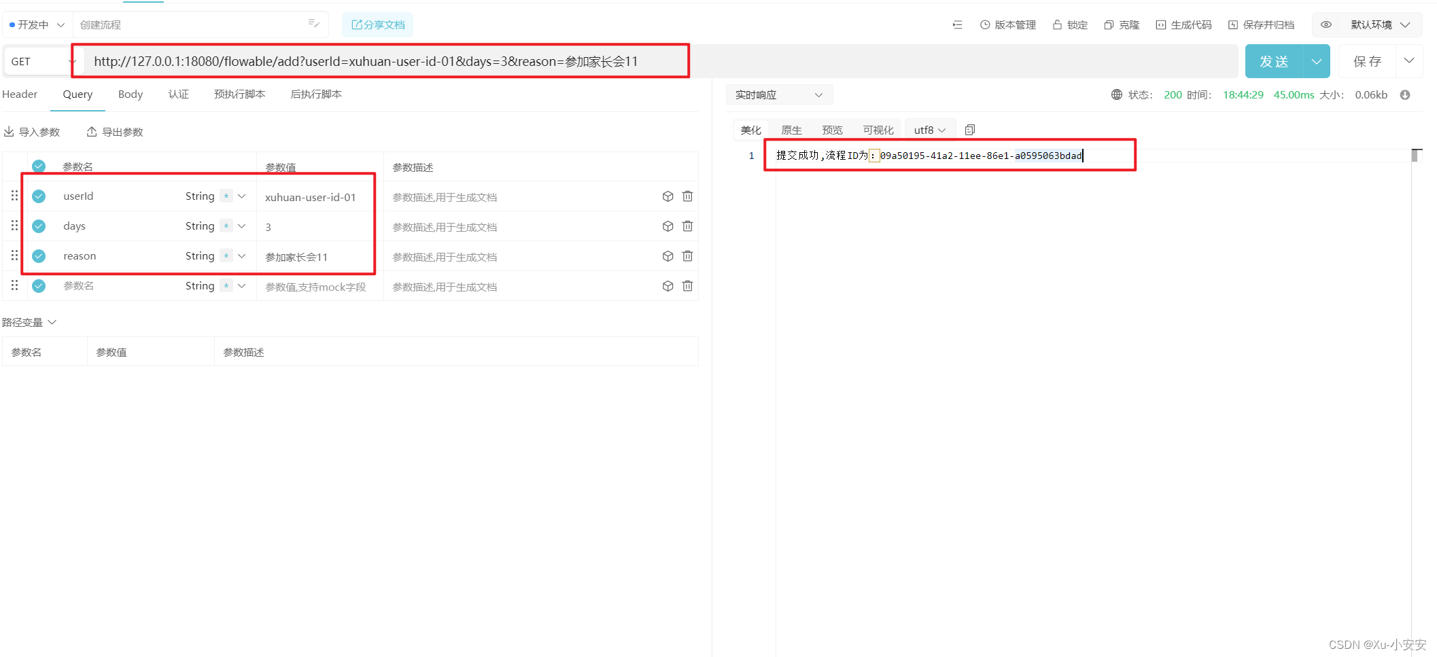Toggle required asterisk for reason
Screen dimensions: 1437x657
226,256
